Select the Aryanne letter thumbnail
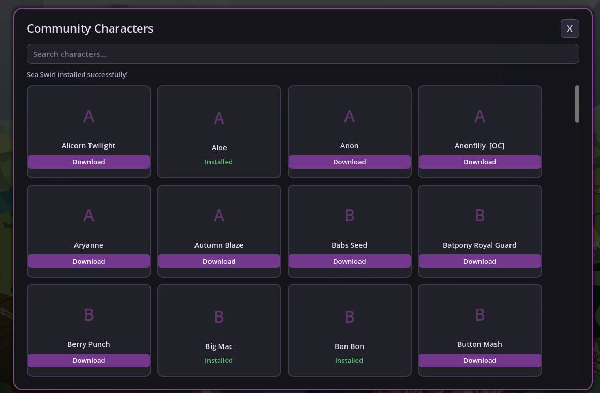The height and width of the screenshot is (393, 600). click(89, 216)
